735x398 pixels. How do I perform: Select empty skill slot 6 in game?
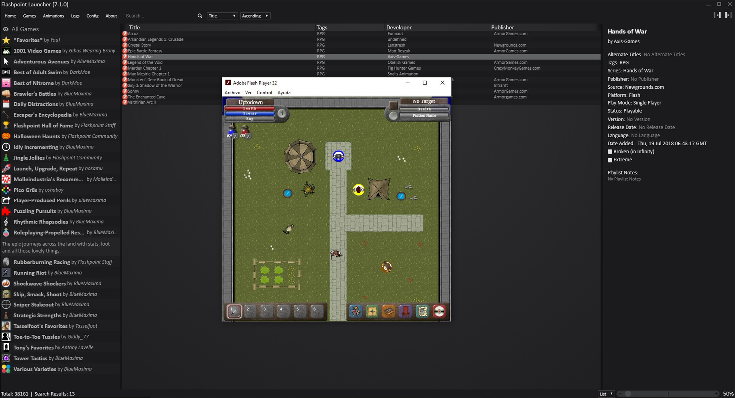click(x=316, y=311)
